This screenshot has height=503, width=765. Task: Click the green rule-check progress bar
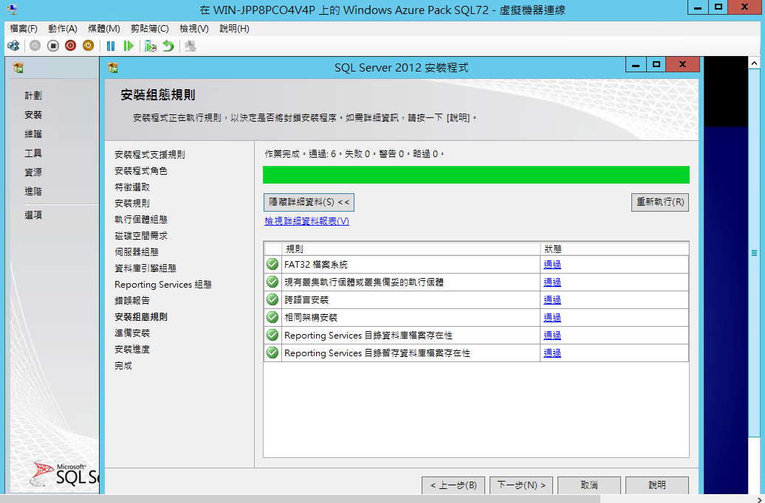click(x=476, y=175)
